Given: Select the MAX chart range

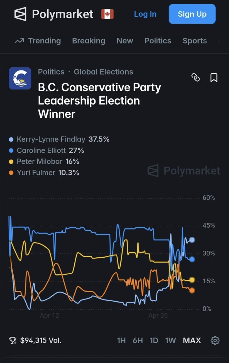Looking at the screenshot, I should click(x=192, y=340).
